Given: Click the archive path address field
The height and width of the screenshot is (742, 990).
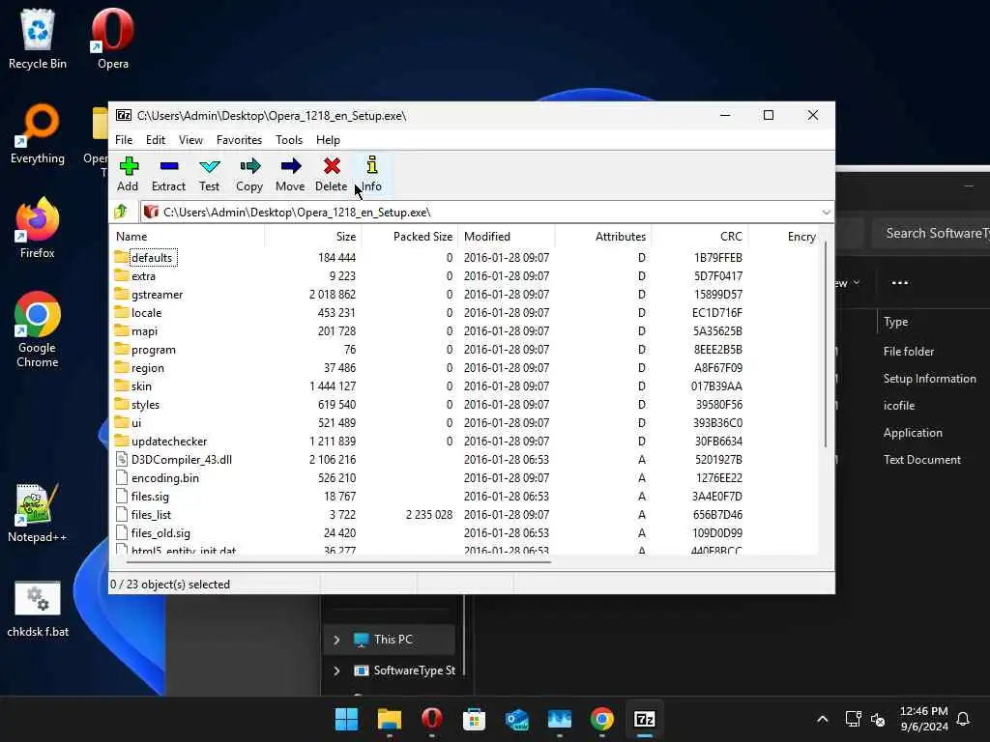Looking at the screenshot, I should click(486, 212).
